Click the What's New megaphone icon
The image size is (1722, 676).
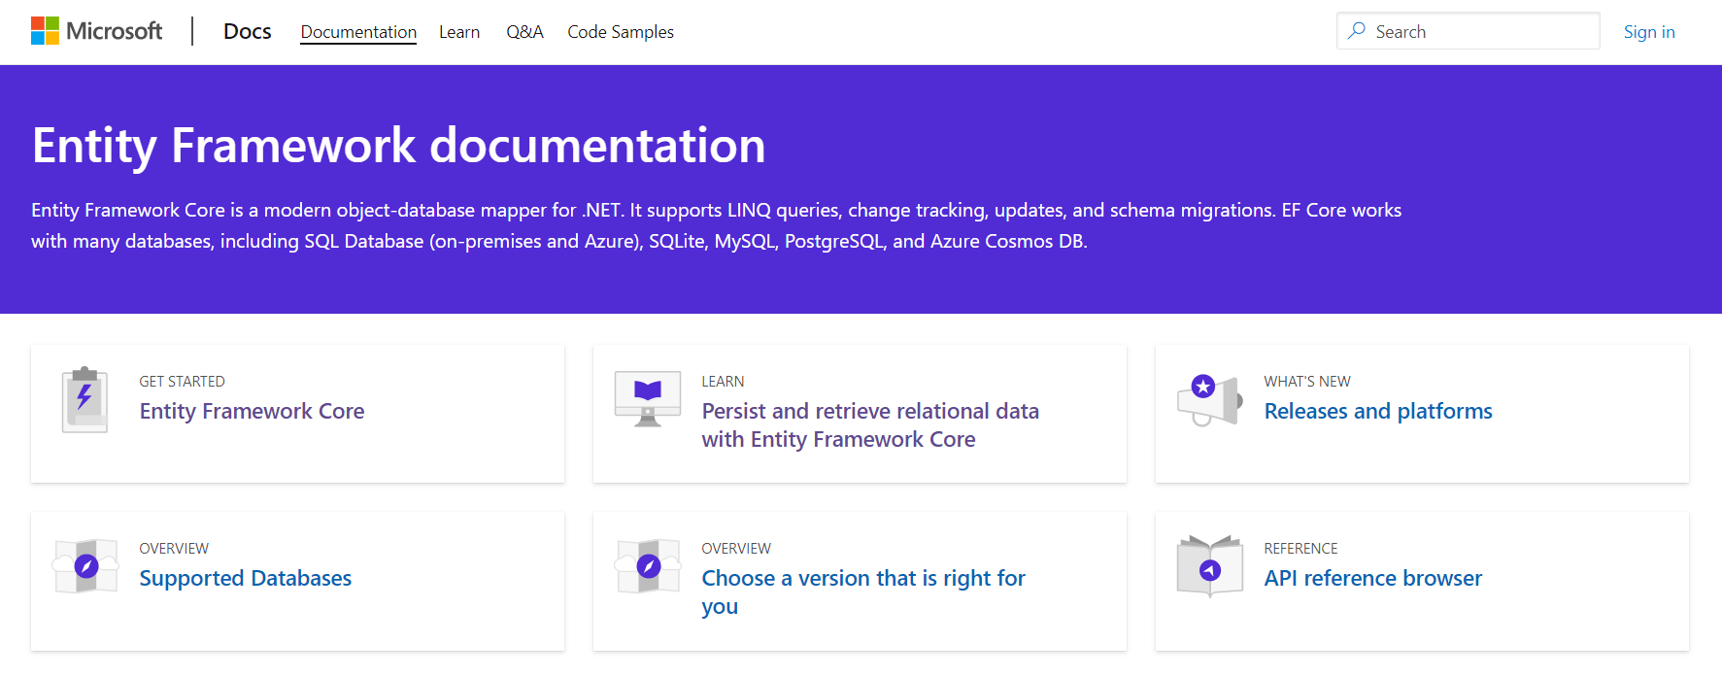1209,399
